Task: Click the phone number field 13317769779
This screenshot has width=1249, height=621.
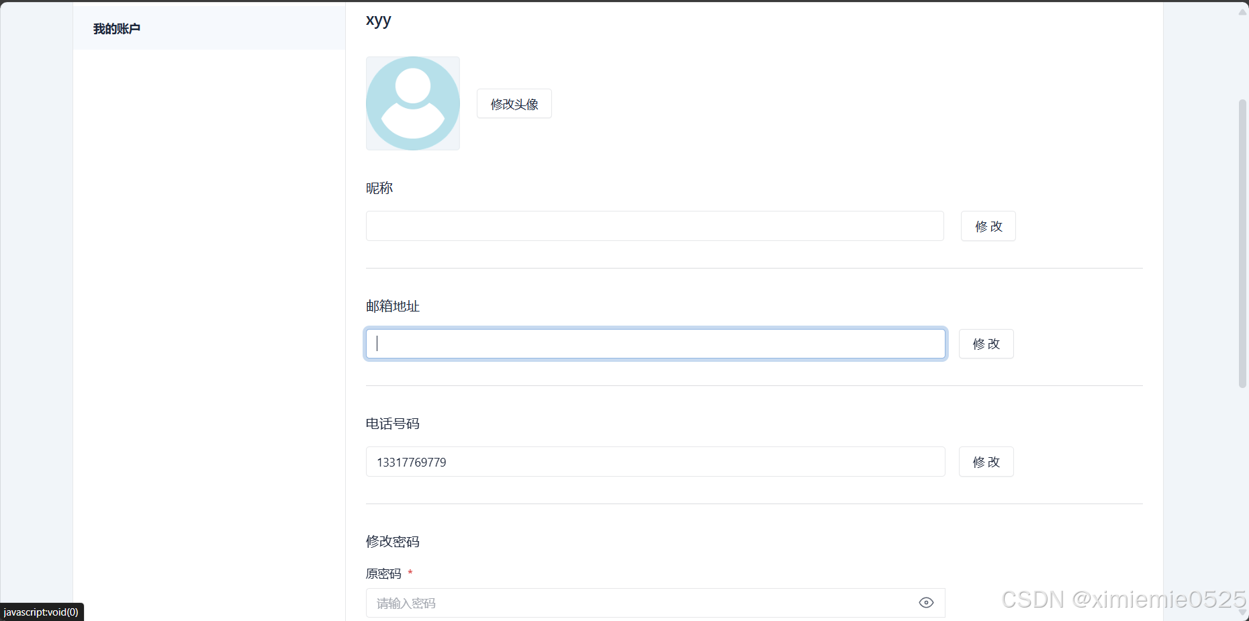Action: coord(655,462)
